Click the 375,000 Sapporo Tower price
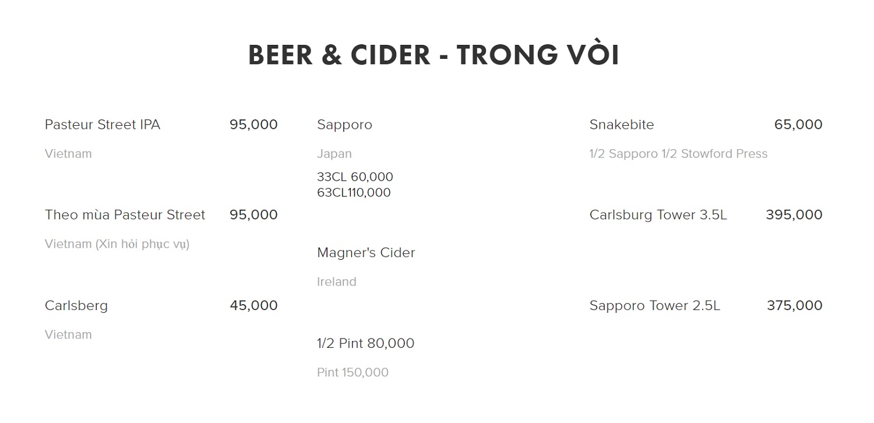 [x=794, y=305]
